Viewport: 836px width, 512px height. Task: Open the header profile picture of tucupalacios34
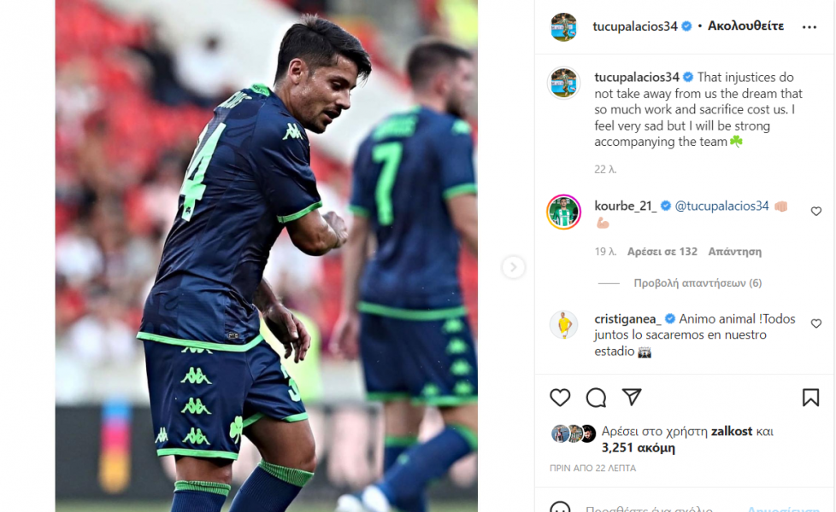tap(563, 26)
